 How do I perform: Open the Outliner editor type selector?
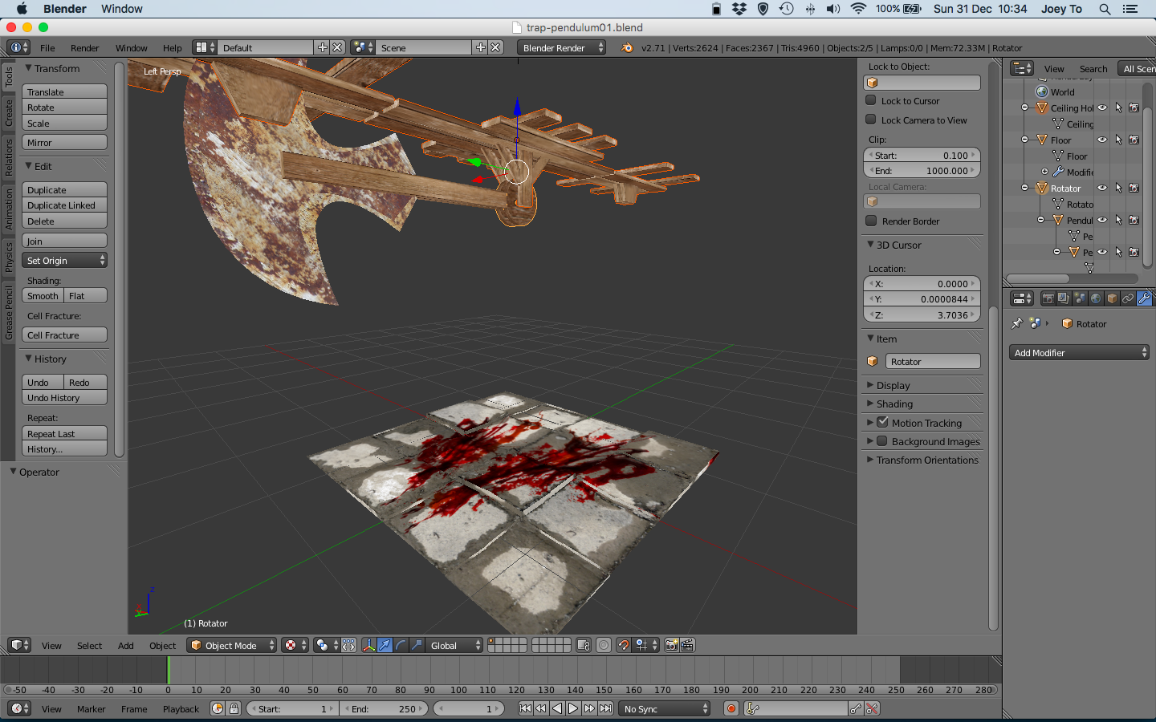[1022, 68]
